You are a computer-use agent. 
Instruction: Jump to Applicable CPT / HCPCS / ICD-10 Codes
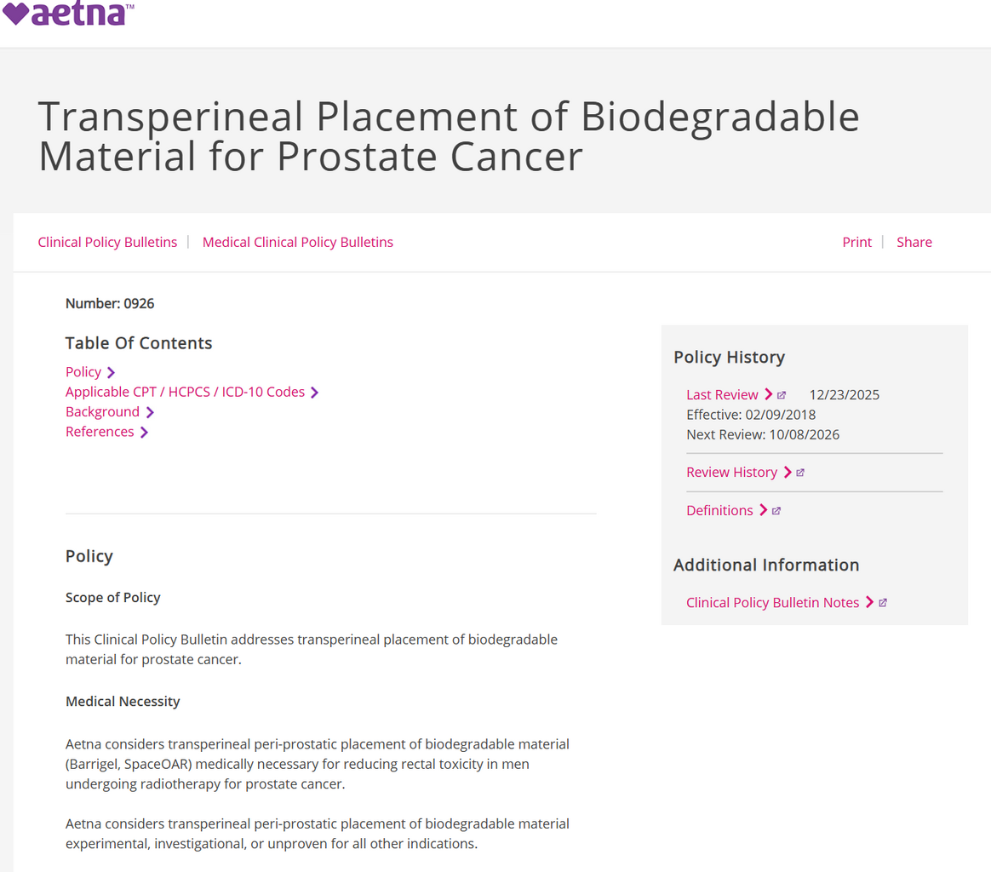coord(186,392)
